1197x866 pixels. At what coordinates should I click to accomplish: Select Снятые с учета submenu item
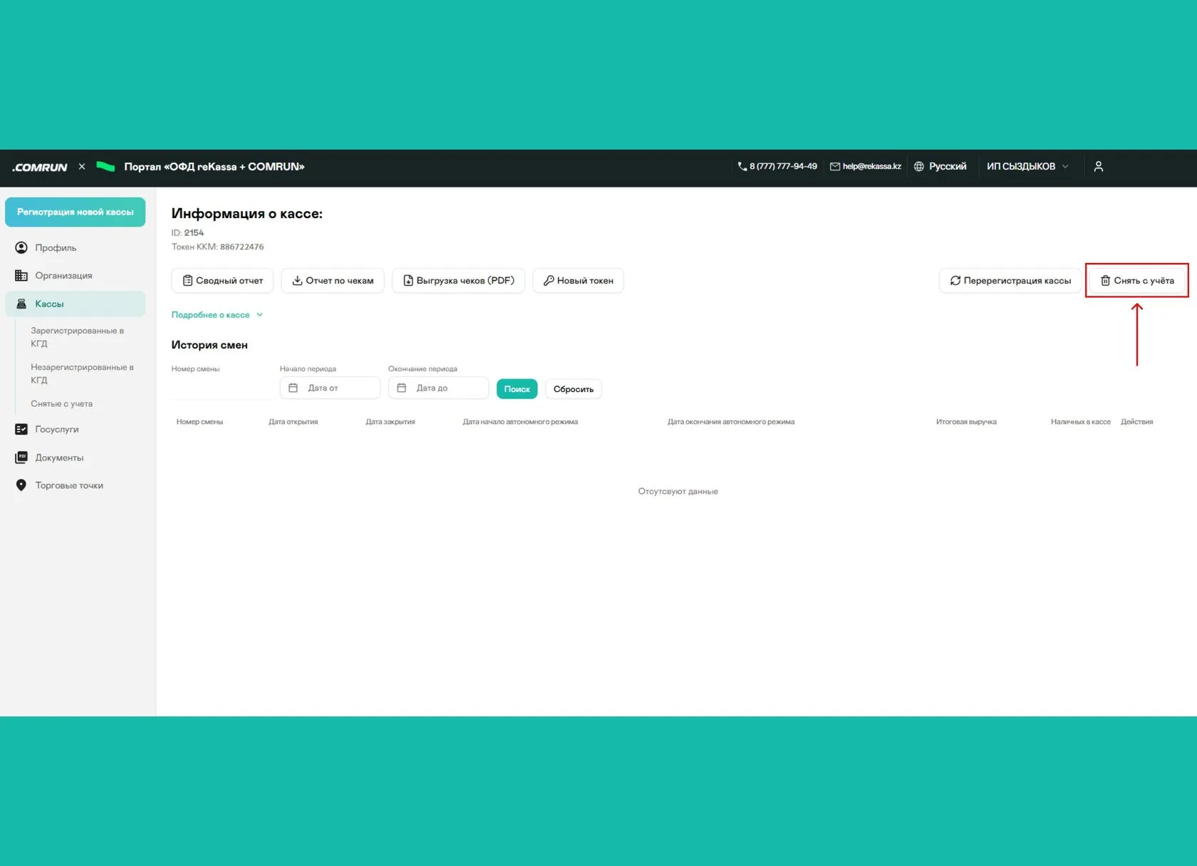point(62,403)
